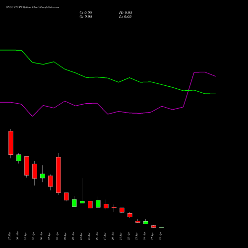Viewport: 248px width, 248px height.
Task: Click the '28 Apr' date axis label
Action: pos(160,236)
